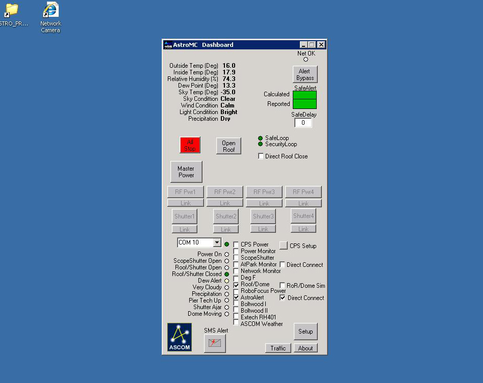Screen dimensions: 483x383
Task: Click the small CPS Setup button
Action: (x=284, y=245)
